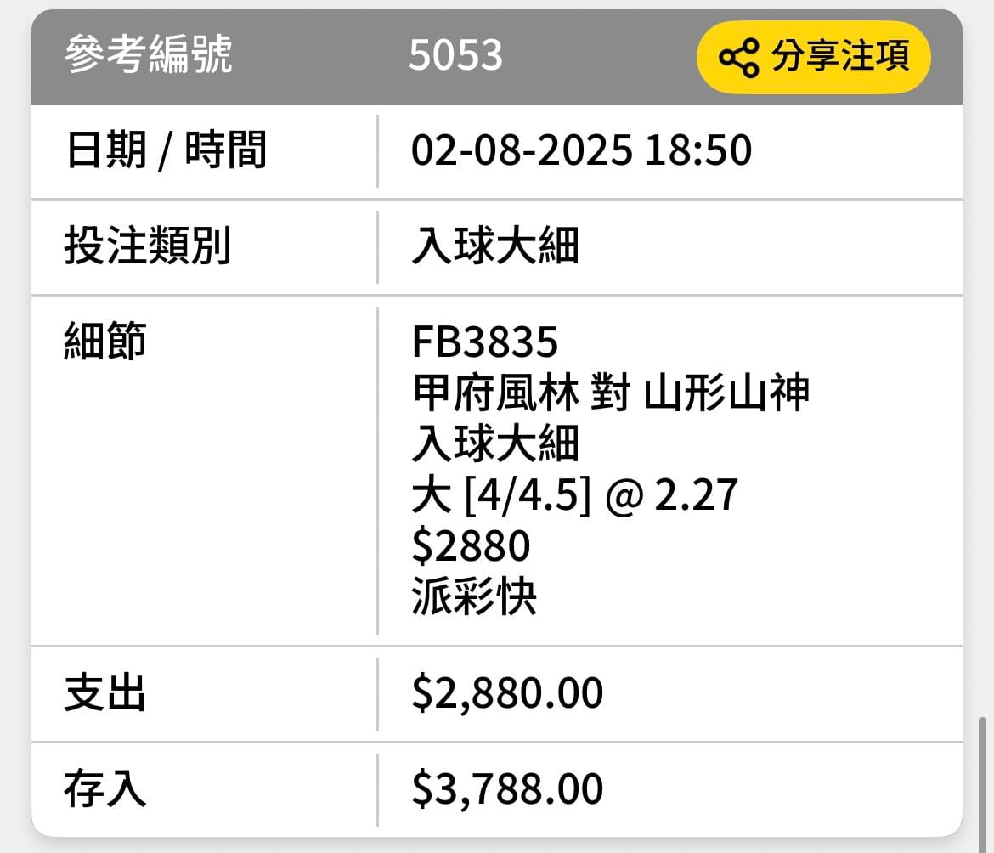
Task: Click the share icon in yellow button
Action: pyautogui.click(x=738, y=58)
